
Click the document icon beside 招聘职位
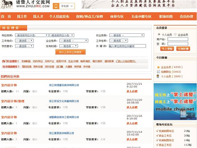coord(158,72)
